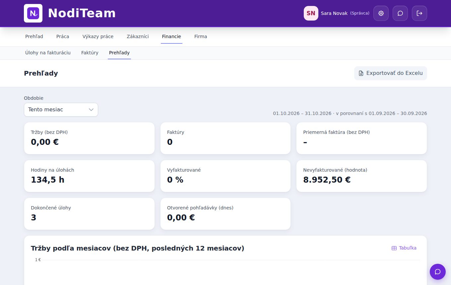Log out using the exit arrow icon
The height and width of the screenshot is (285, 451).
coord(419,13)
